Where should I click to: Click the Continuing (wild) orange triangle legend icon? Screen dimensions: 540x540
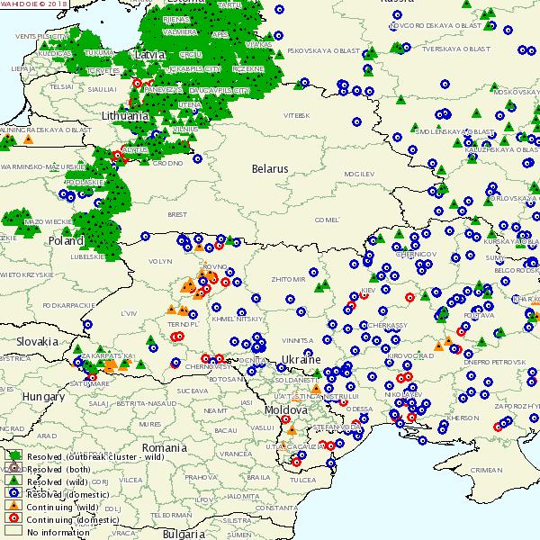(13, 505)
